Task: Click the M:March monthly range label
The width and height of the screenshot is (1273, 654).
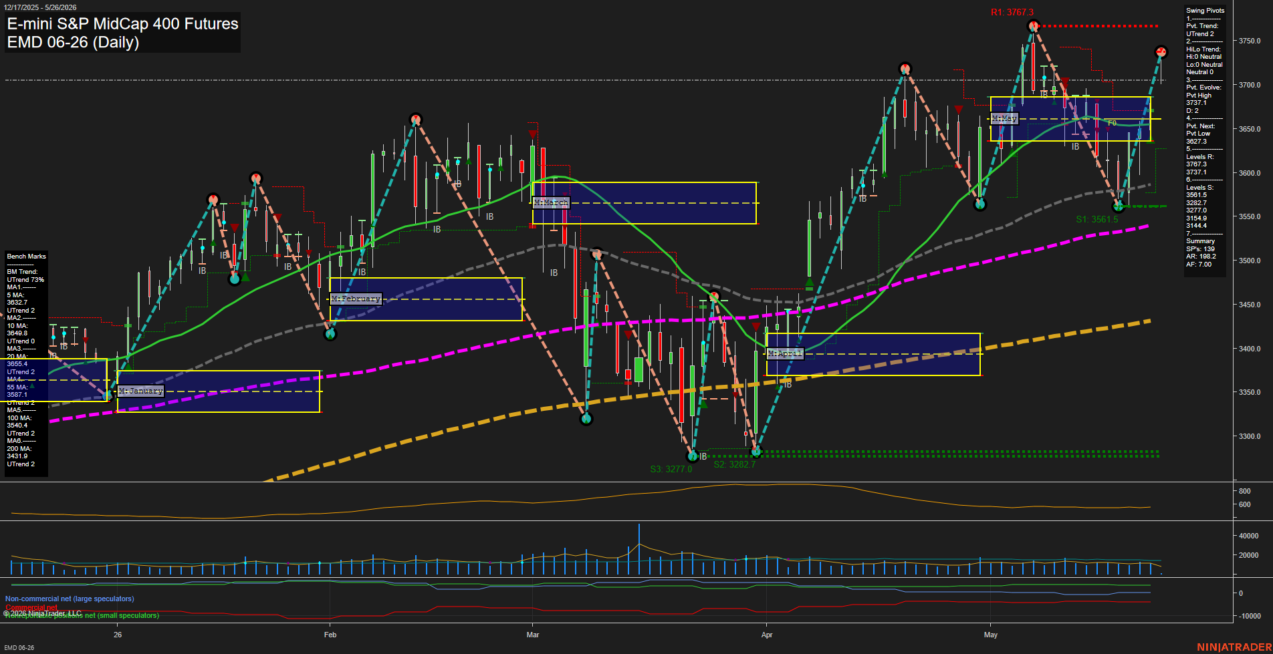Action: pos(551,202)
